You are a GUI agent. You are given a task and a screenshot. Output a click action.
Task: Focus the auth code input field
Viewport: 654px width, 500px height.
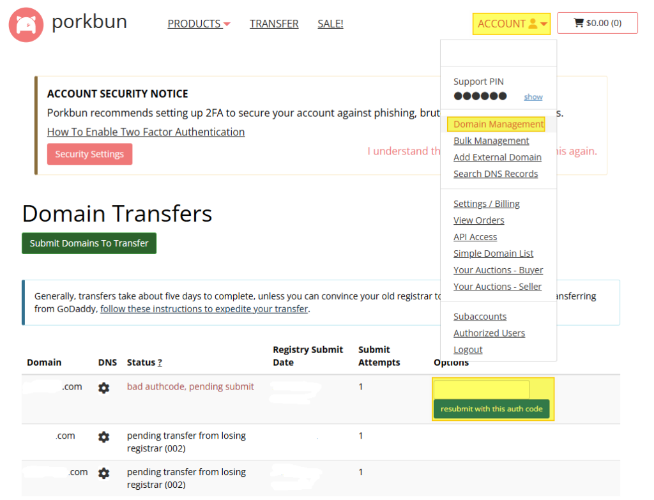click(482, 390)
